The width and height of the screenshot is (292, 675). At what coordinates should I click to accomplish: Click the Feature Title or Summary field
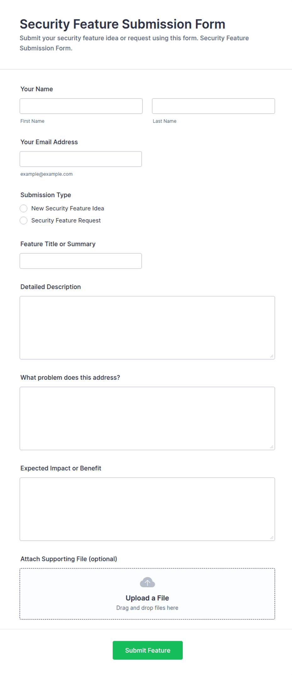81,261
